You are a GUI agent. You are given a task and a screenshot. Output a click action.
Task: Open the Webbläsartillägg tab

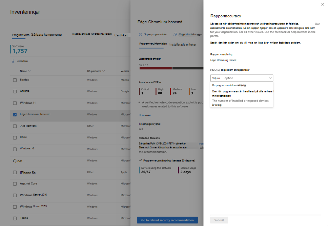pyautogui.click(x=92, y=34)
